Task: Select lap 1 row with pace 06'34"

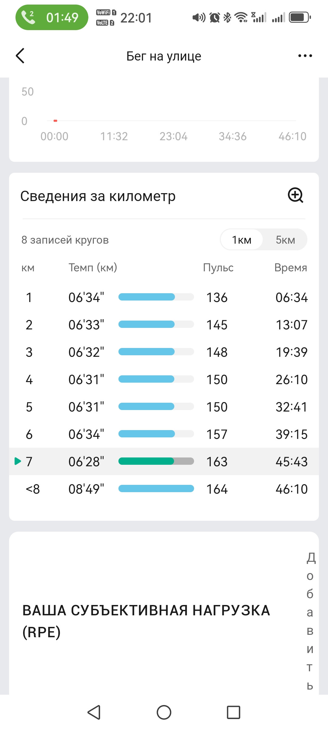Action: click(164, 297)
